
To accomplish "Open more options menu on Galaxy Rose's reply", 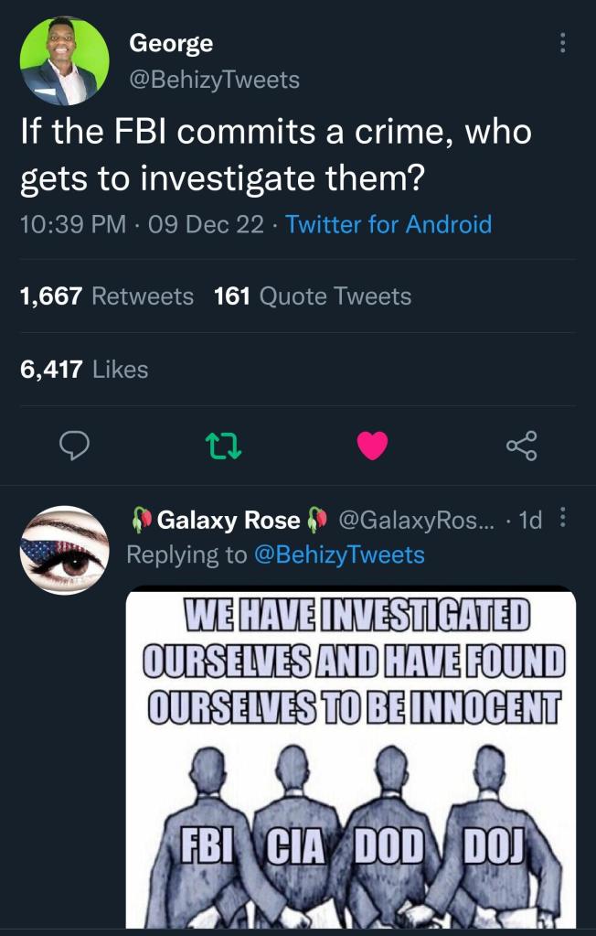I will [562, 519].
